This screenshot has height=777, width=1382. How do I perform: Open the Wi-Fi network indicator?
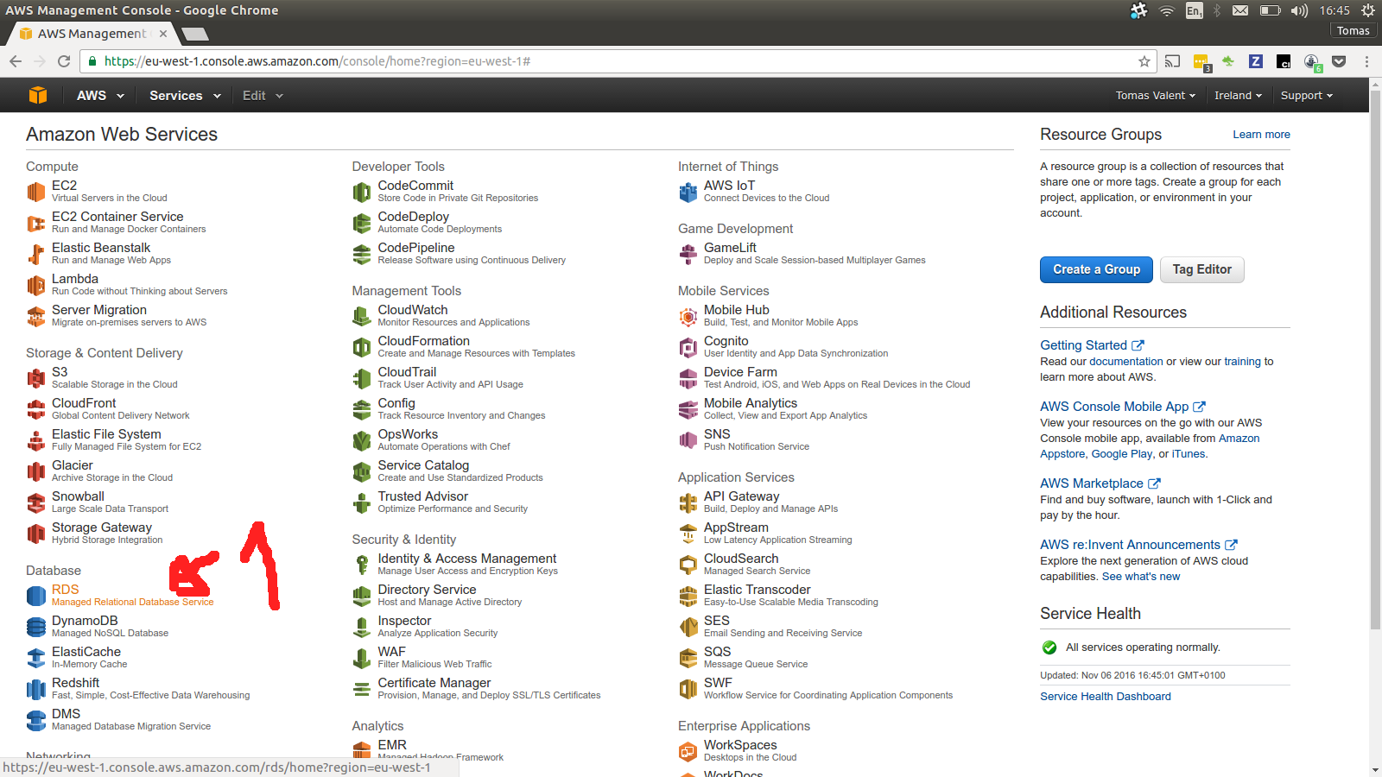click(x=1167, y=10)
